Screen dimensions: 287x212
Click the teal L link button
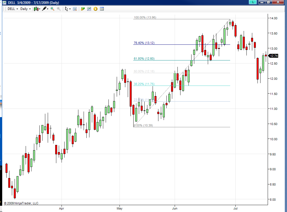253,2
